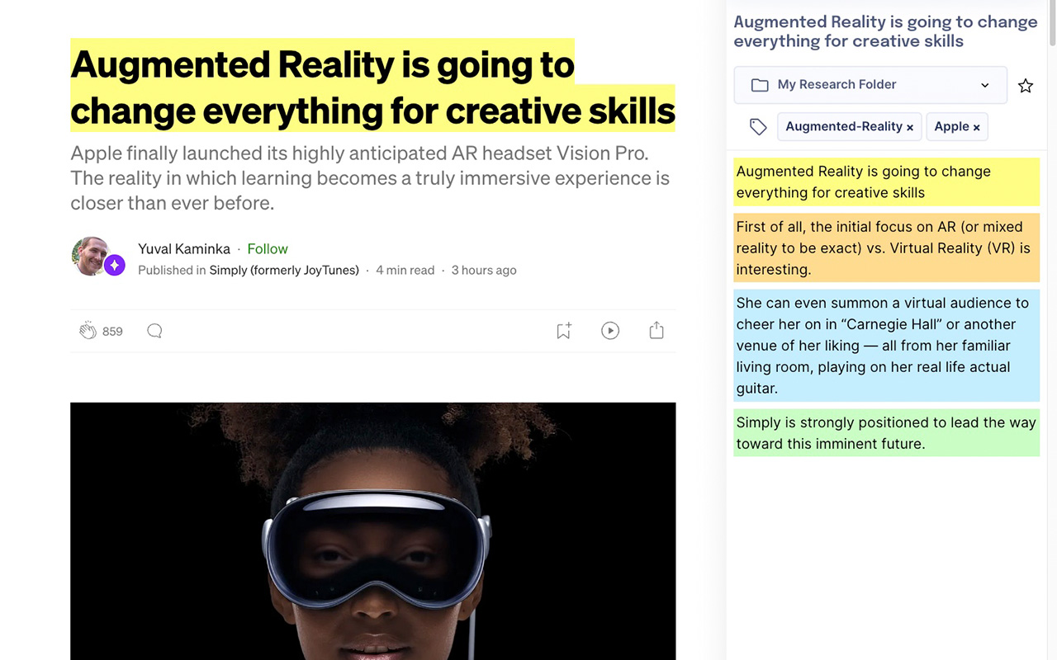Screen dimensions: 1057x660
Task: Open Yuval Kaminka's author avatar
Action: (91, 256)
